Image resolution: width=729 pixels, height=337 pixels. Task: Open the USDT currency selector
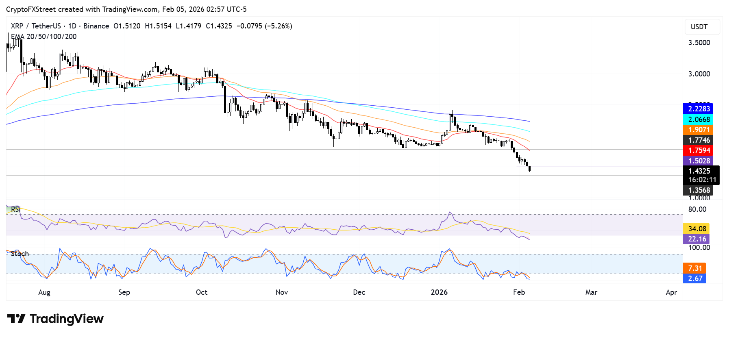[702, 27]
